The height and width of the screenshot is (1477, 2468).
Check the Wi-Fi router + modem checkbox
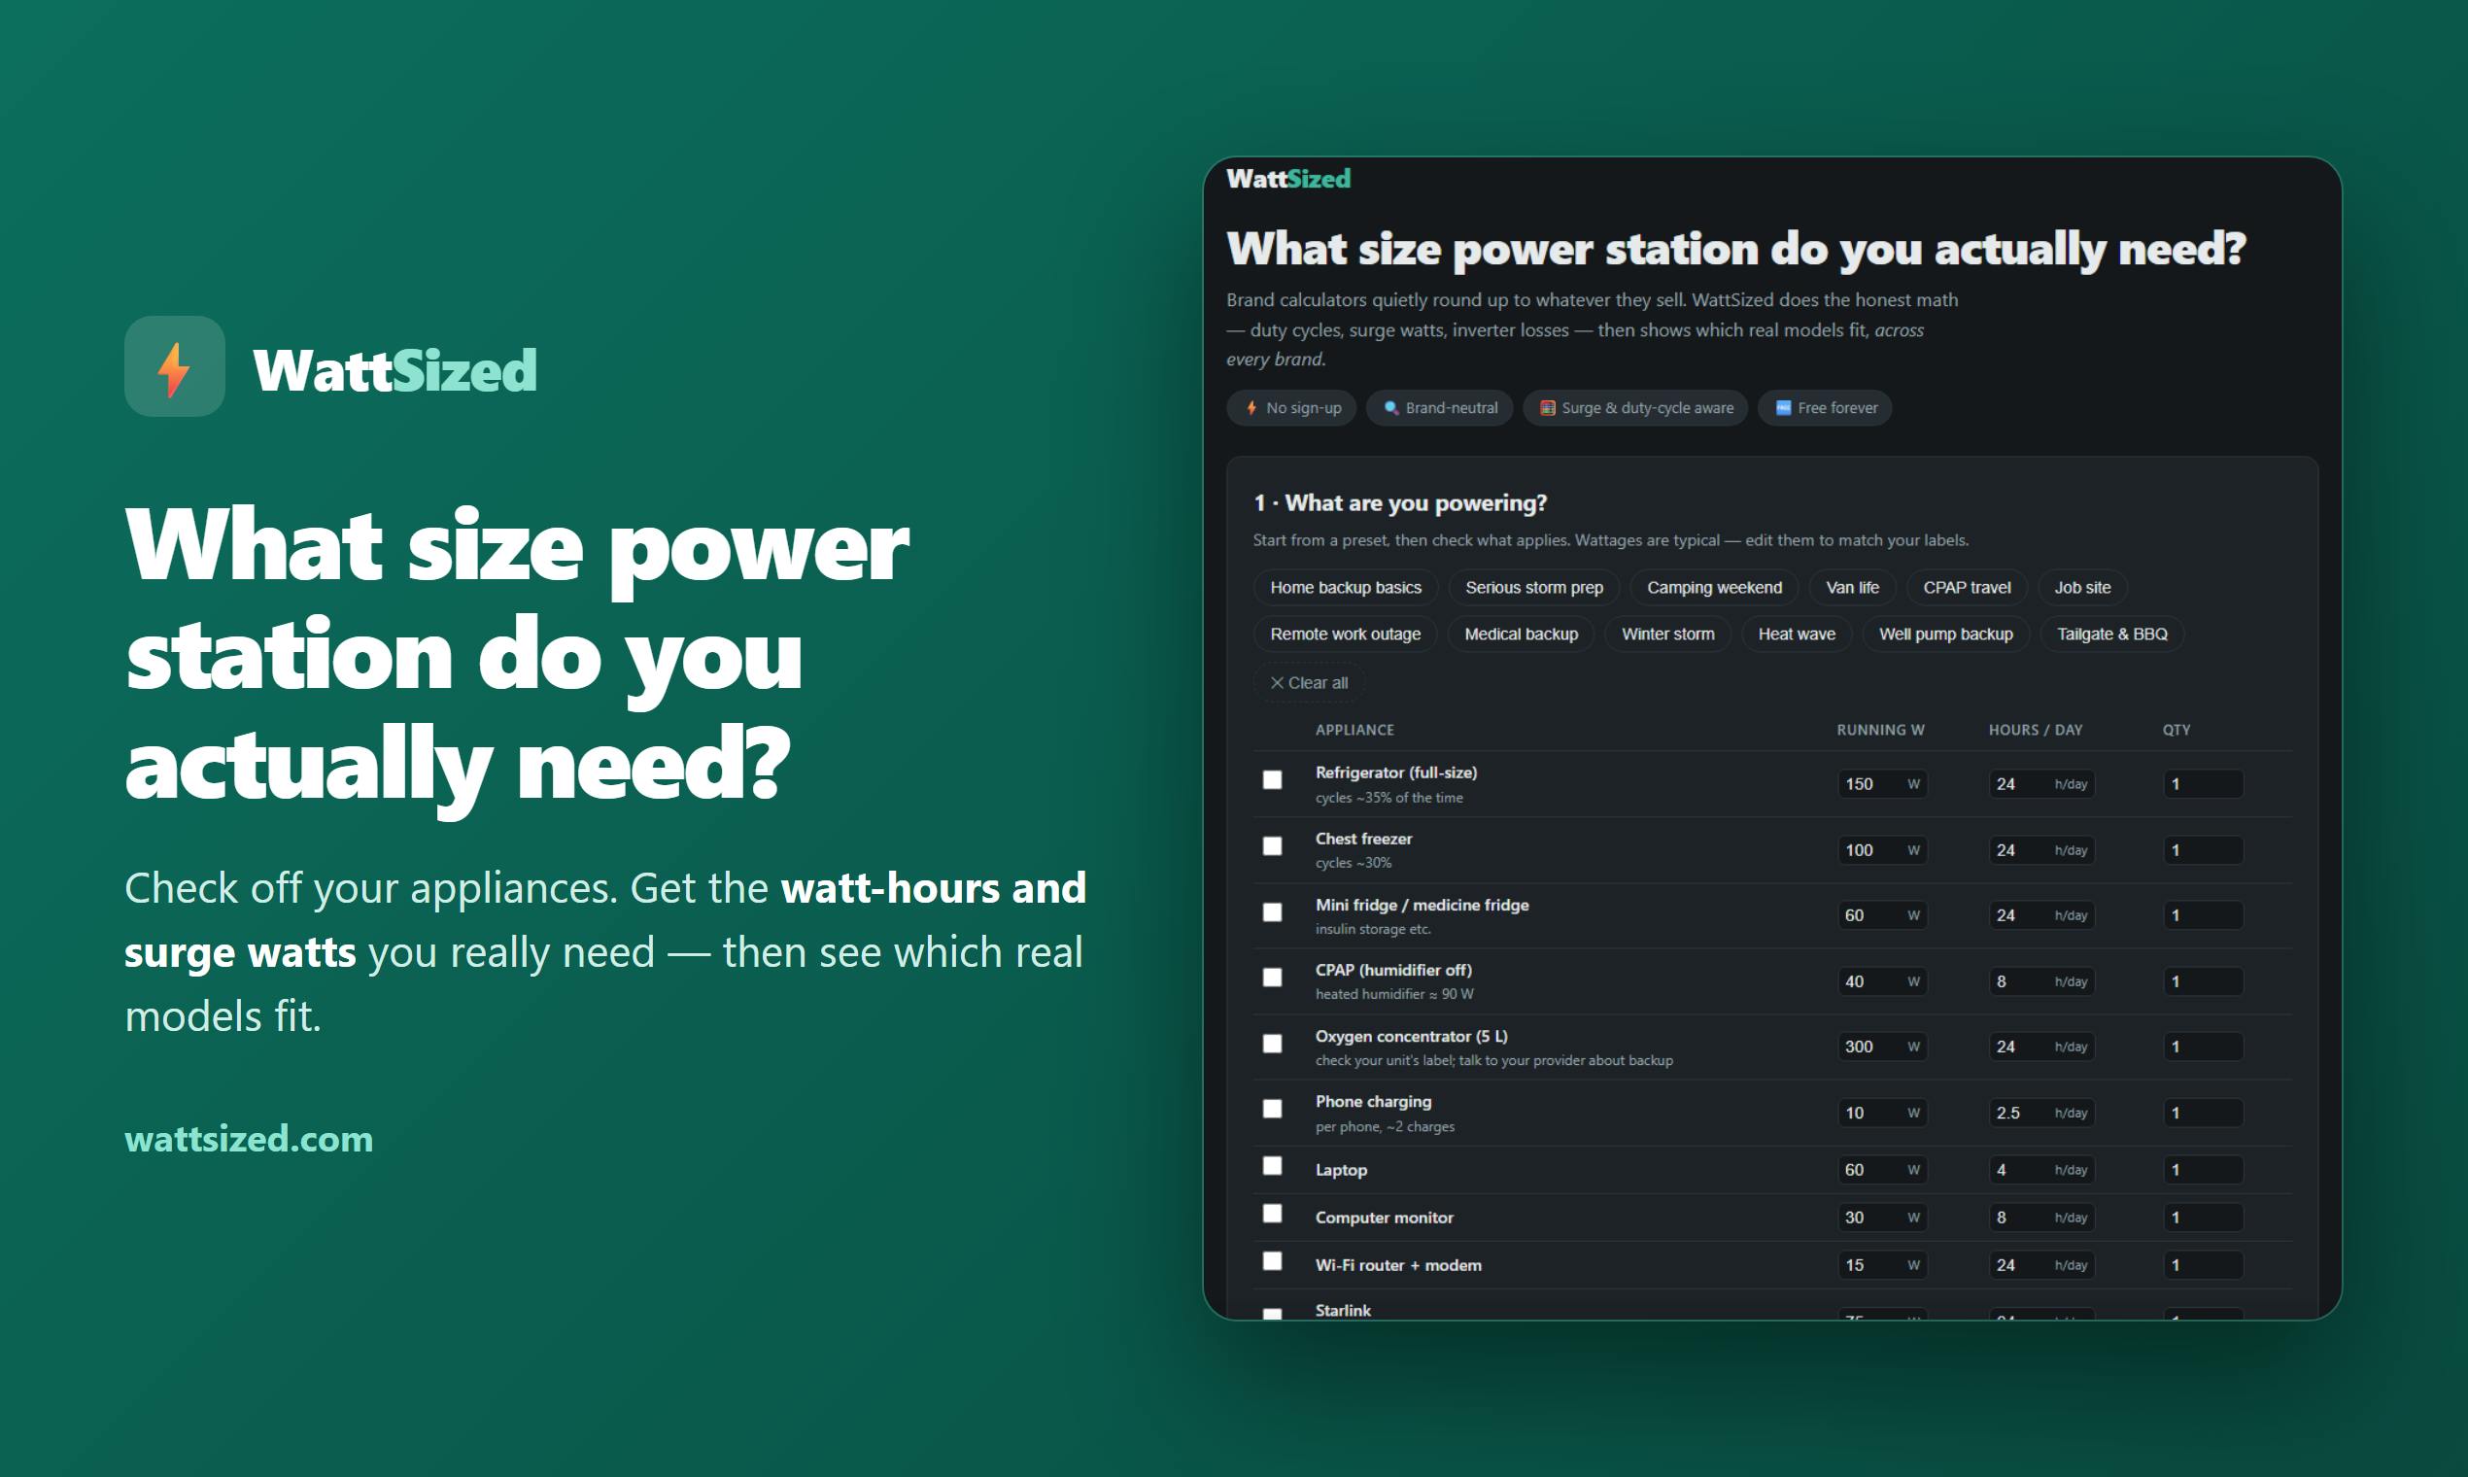1272,1261
